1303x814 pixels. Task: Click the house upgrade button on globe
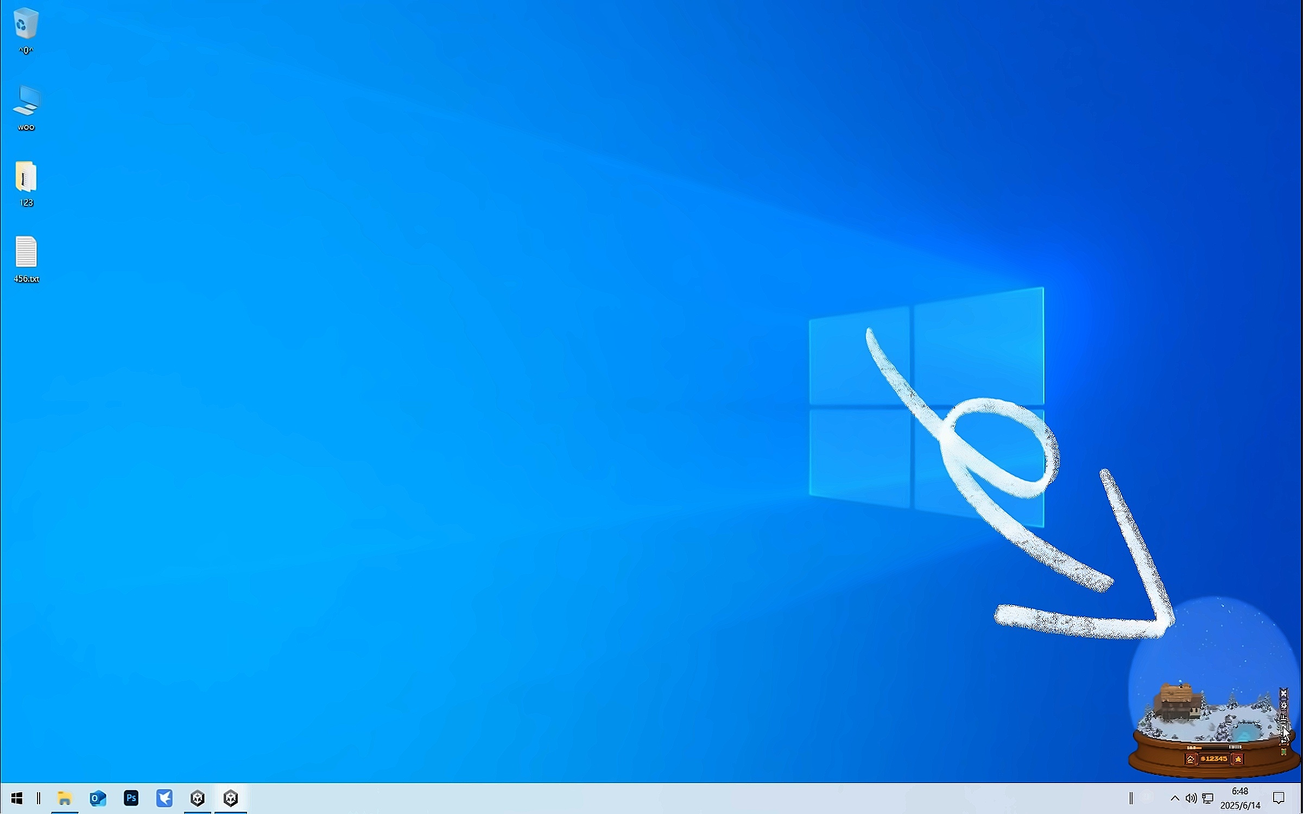coord(1191,759)
